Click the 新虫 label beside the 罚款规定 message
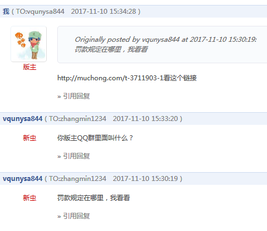The image size is (267, 231). [x=30, y=198]
